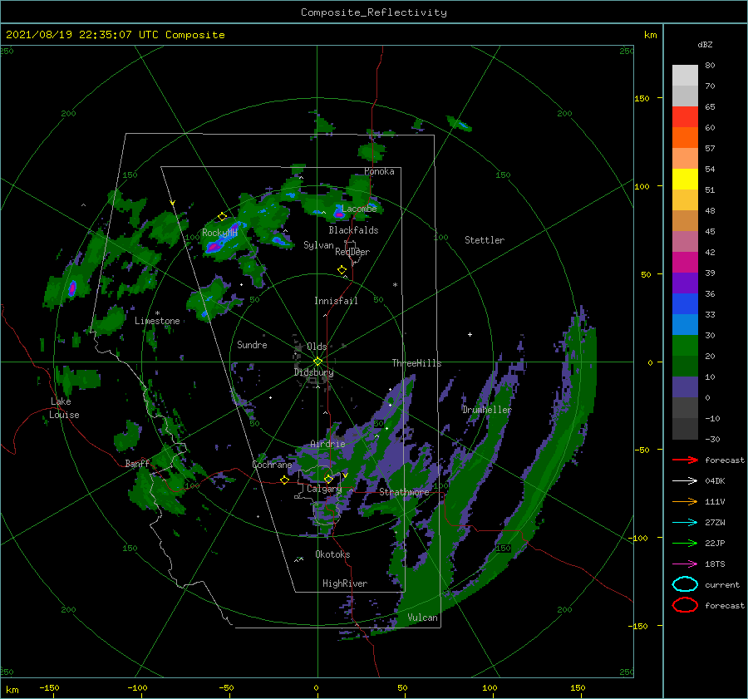Screen dimensions: 748x699
Task: Click the red forecast arrow in legend
Action: (x=685, y=460)
